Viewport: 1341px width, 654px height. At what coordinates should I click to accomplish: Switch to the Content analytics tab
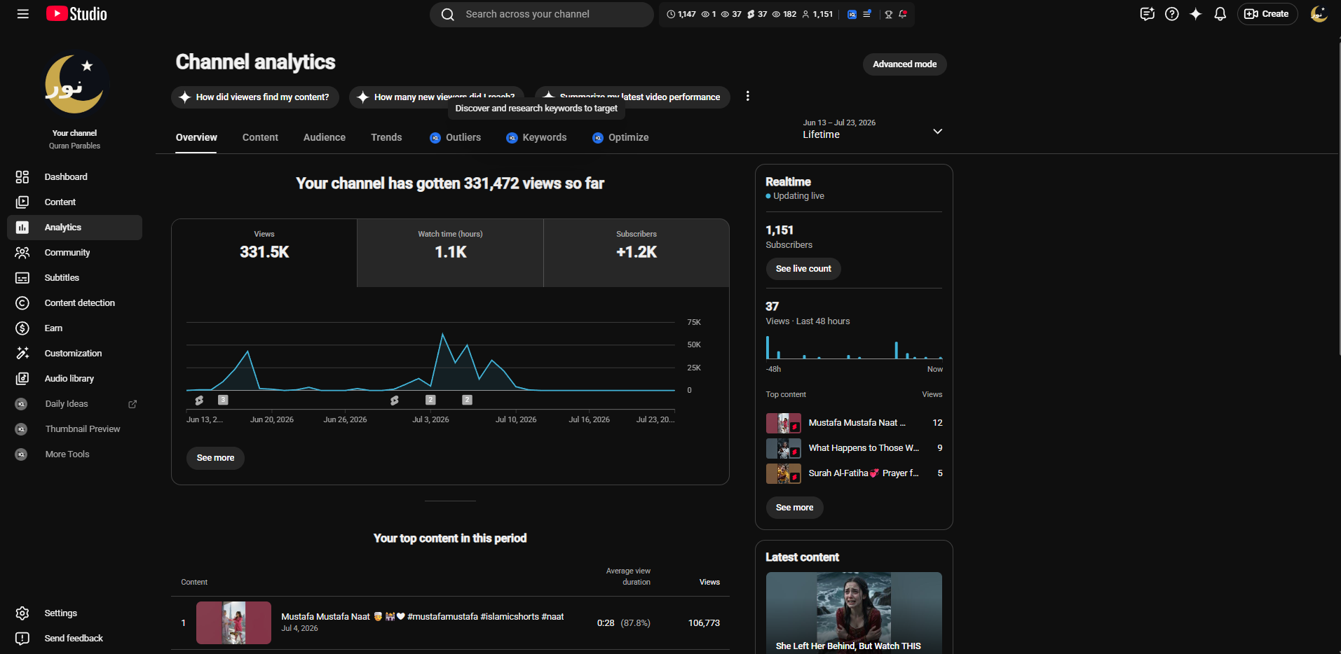tap(260, 137)
